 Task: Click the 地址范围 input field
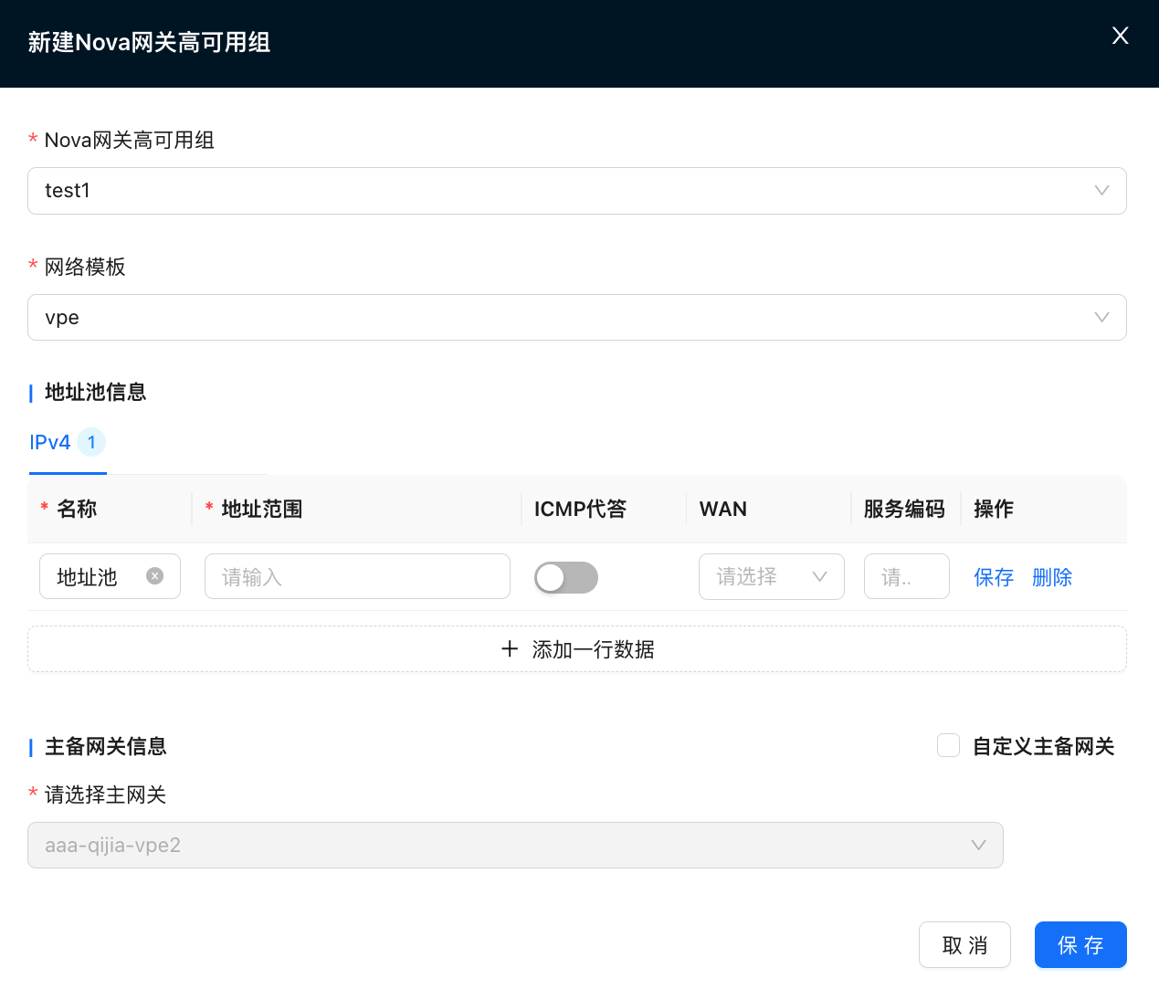tap(357, 577)
